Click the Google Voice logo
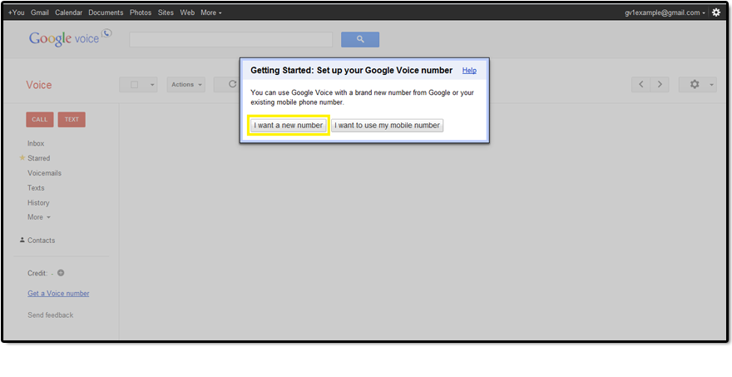The height and width of the screenshot is (377, 732). (x=69, y=38)
